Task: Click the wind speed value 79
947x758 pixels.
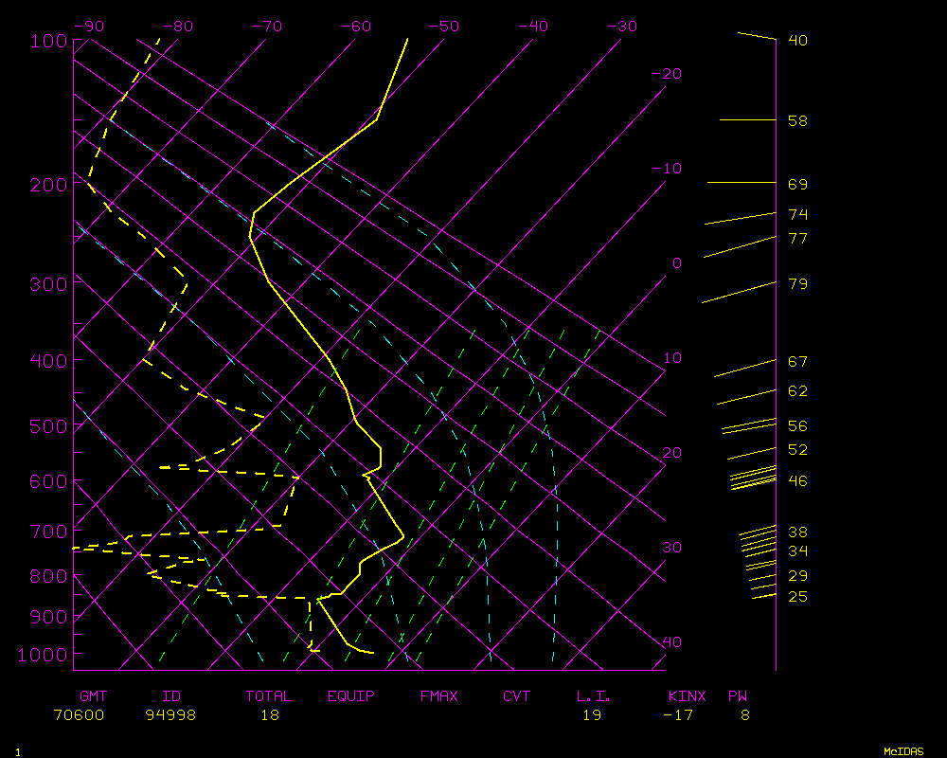Action: click(797, 284)
